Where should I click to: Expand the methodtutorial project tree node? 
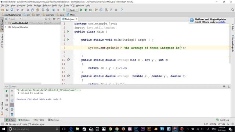coord(6,23)
